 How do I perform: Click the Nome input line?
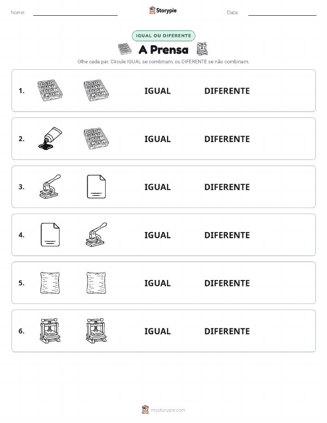(x=75, y=13)
